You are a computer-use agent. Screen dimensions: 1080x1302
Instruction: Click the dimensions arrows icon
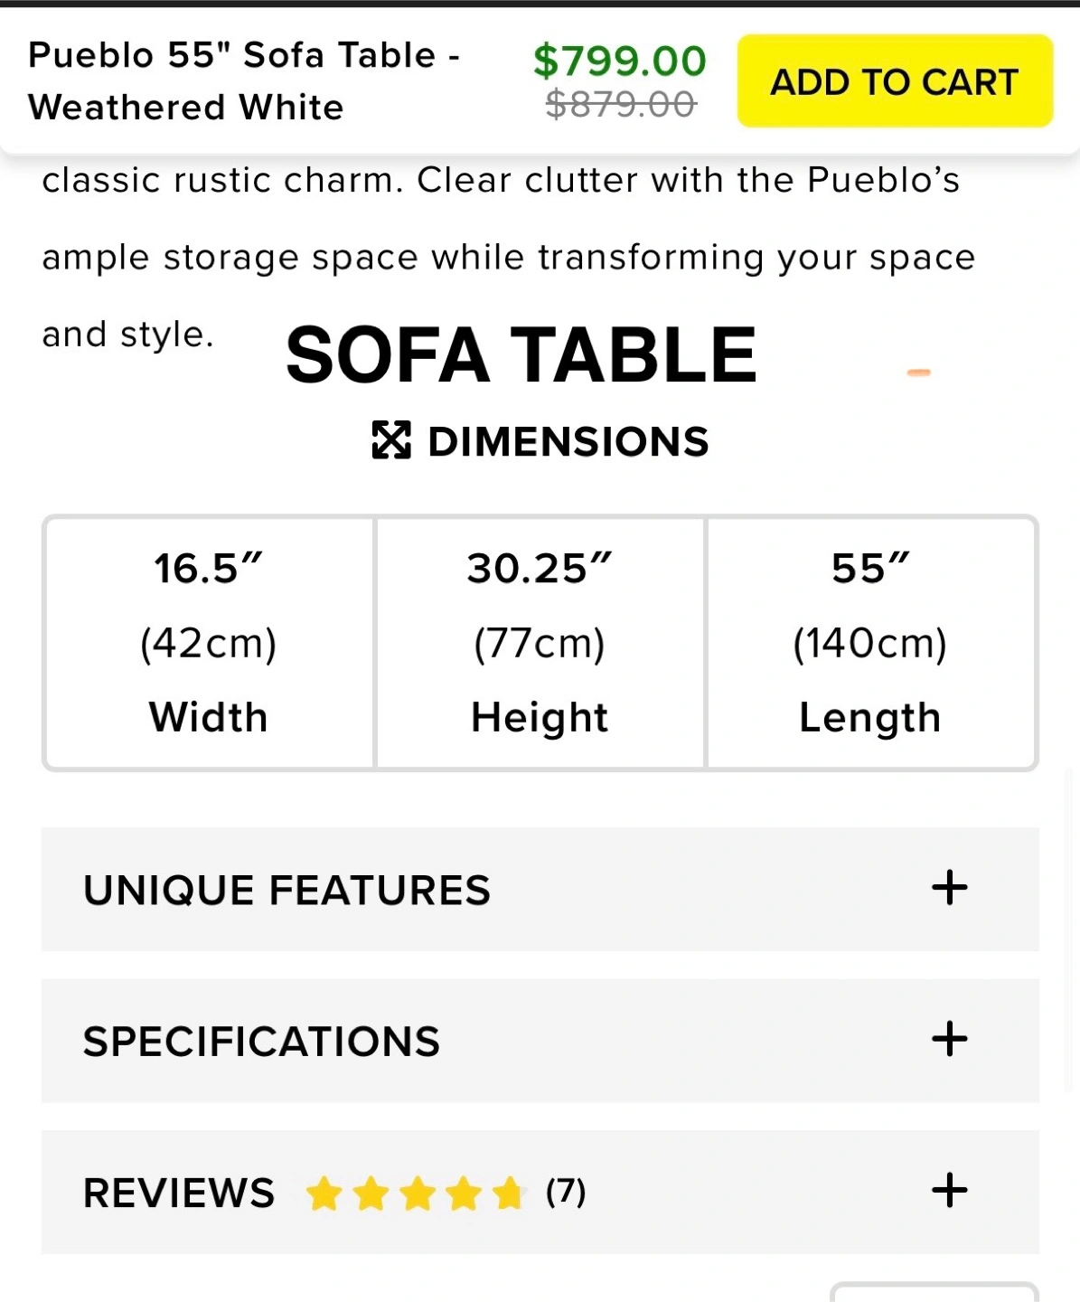tap(391, 440)
